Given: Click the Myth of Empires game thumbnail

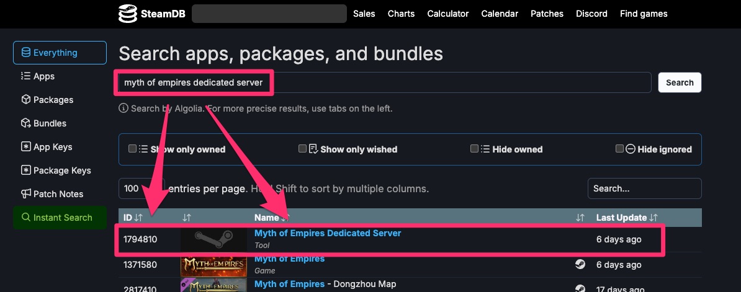Looking at the screenshot, I should coord(213,265).
